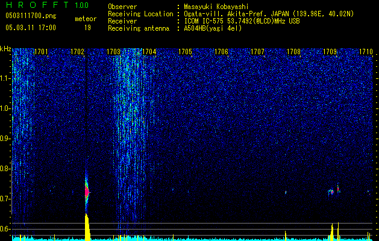This screenshot has width=379, height=241.
Task: Click the kHz unit label
Action: [5, 49]
